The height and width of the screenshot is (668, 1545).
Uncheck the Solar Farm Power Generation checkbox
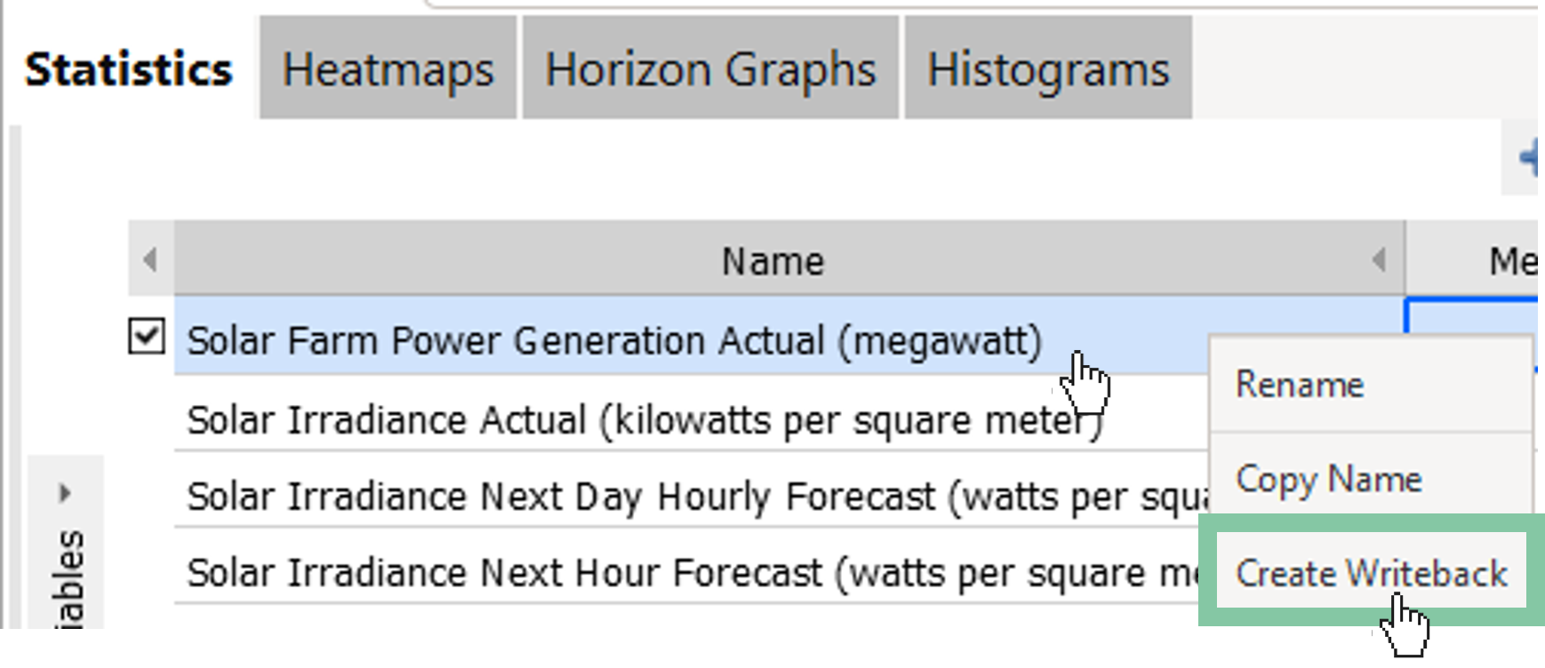click(147, 338)
